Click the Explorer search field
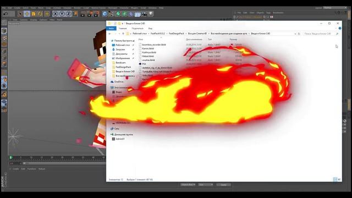The height and width of the screenshot is (198, 352). tap(321, 34)
